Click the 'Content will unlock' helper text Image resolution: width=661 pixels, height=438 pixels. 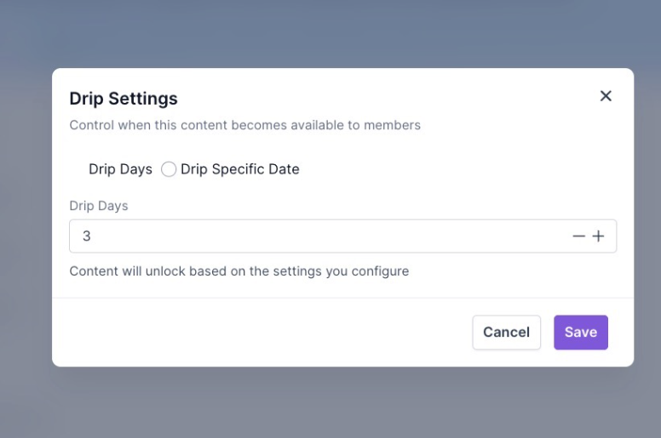[x=239, y=271]
